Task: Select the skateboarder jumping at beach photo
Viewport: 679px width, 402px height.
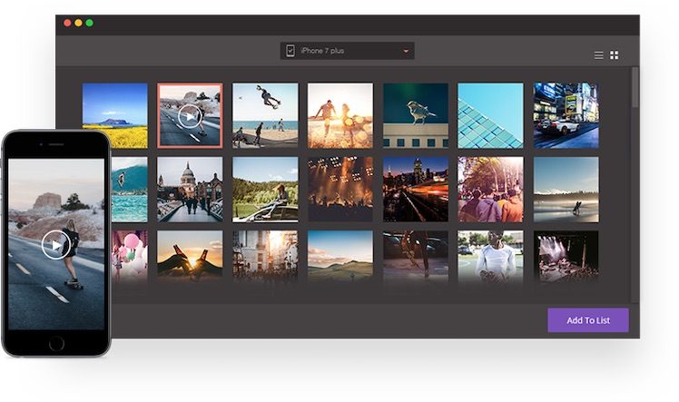Action: pyautogui.click(x=265, y=115)
